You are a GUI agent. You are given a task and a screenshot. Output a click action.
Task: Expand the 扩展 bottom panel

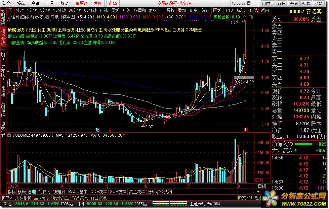point(7,198)
